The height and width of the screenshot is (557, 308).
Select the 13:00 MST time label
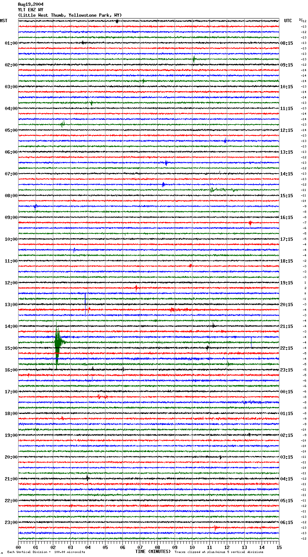tap(11, 305)
